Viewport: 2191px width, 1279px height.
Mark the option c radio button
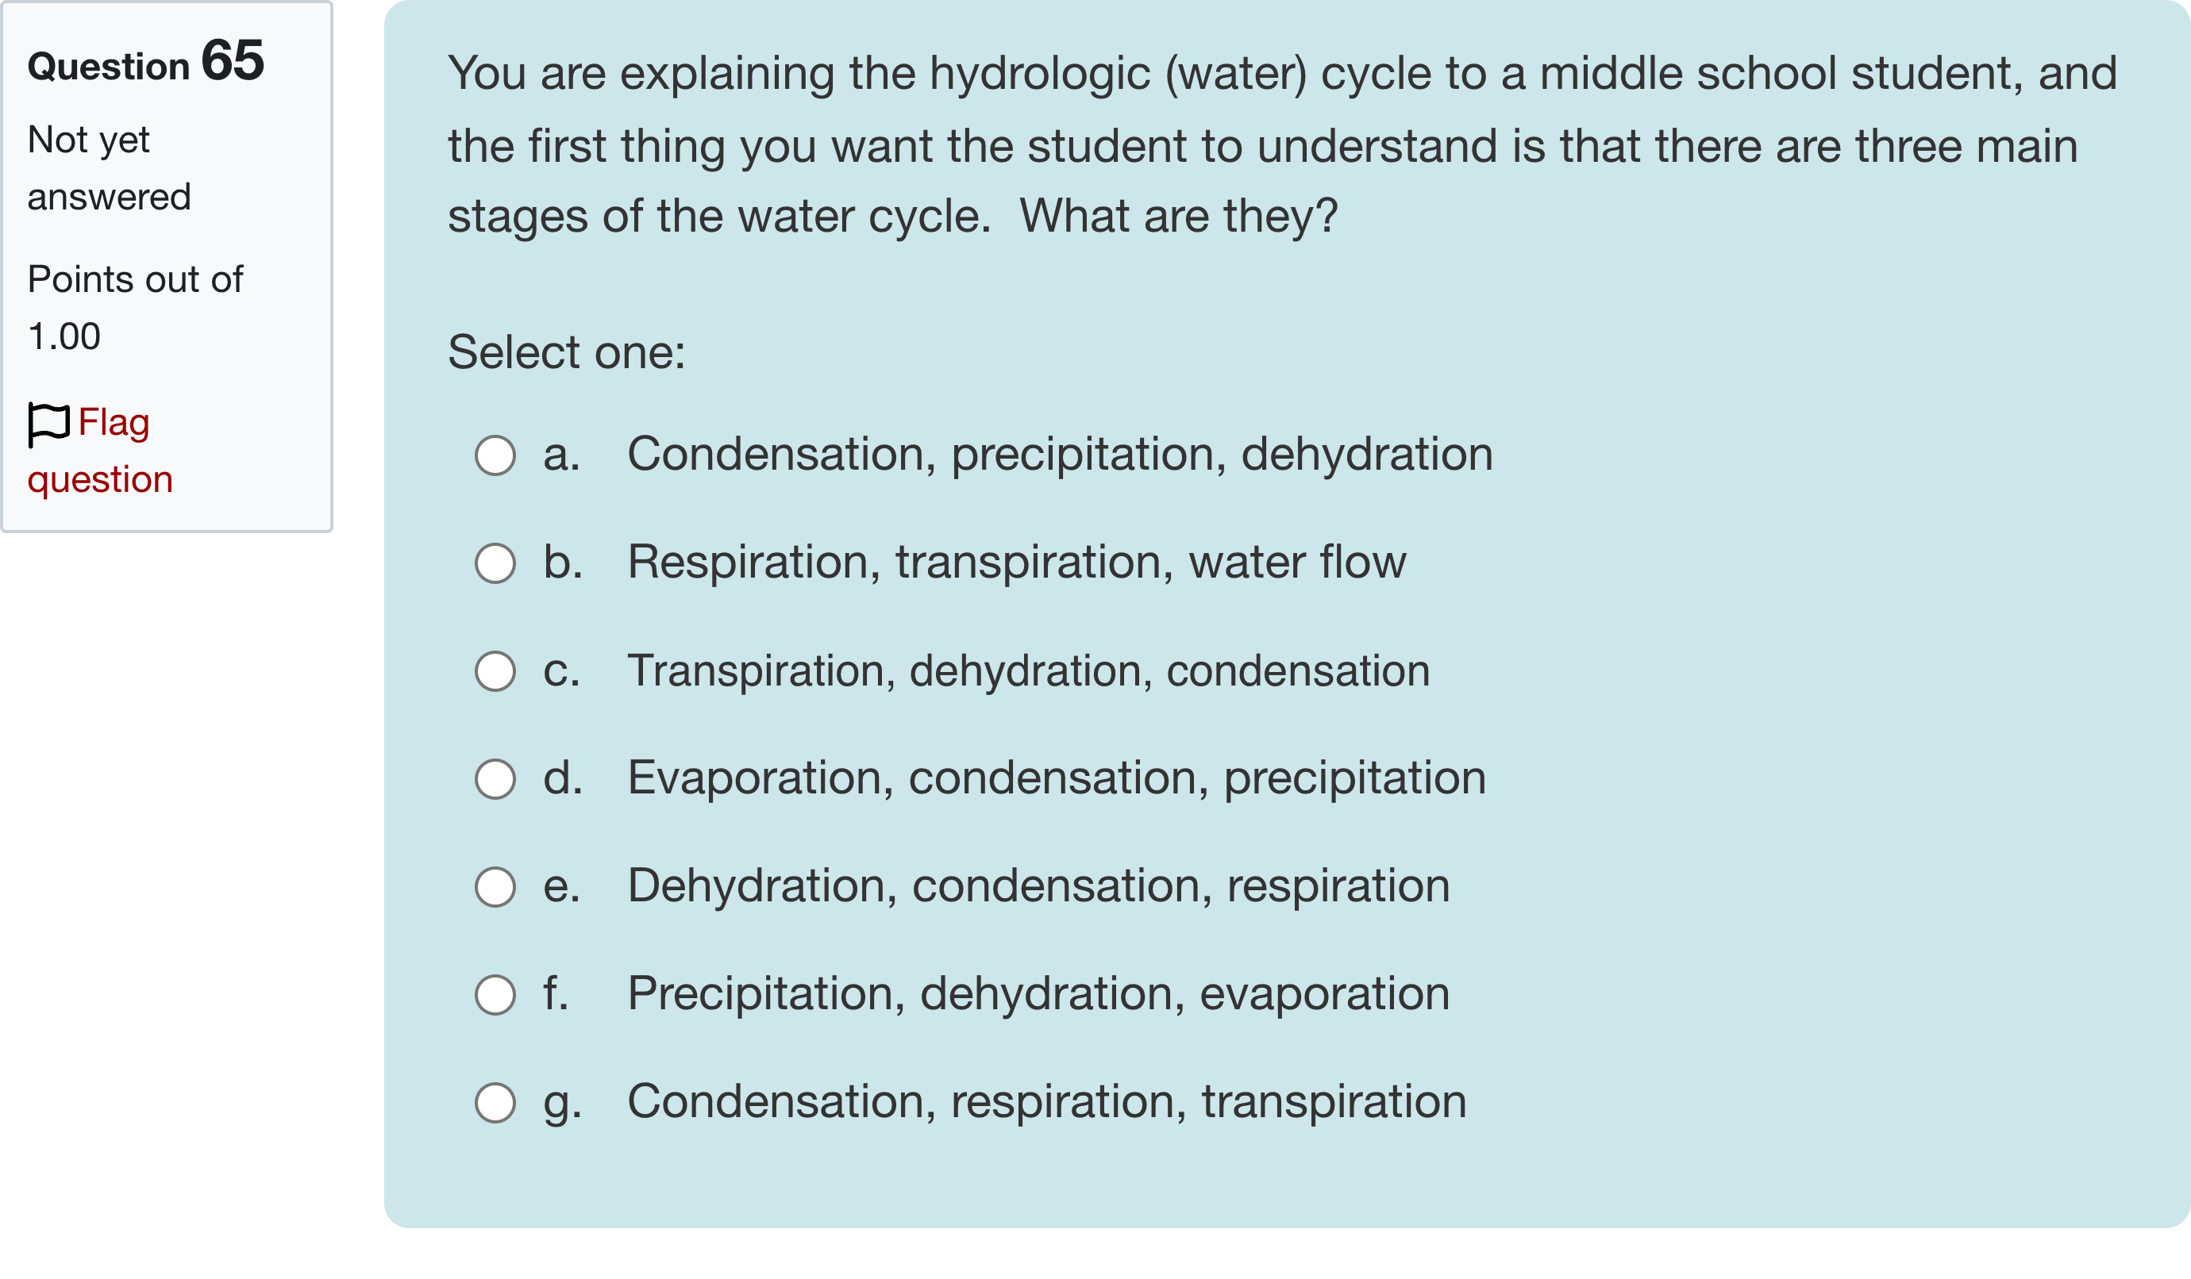pyautogui.click(x=495, y=672)
